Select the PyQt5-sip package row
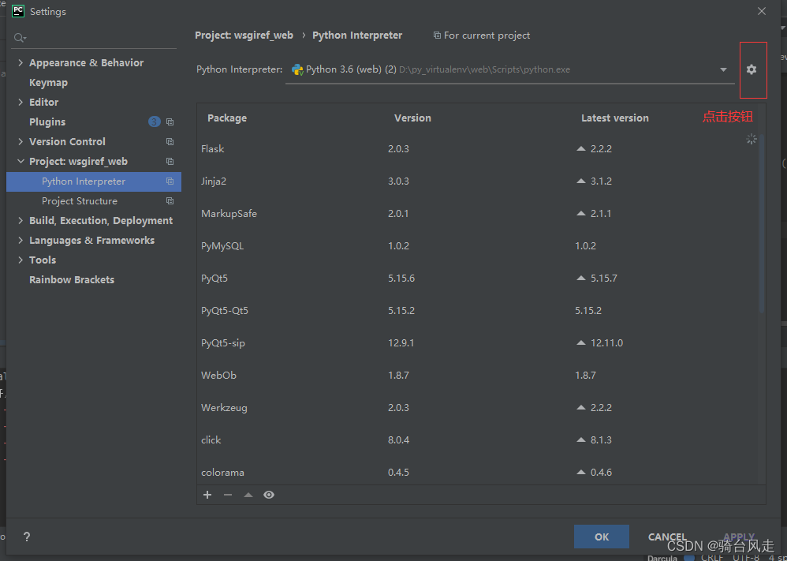This screenshot has width=787, height=561. 477,342
